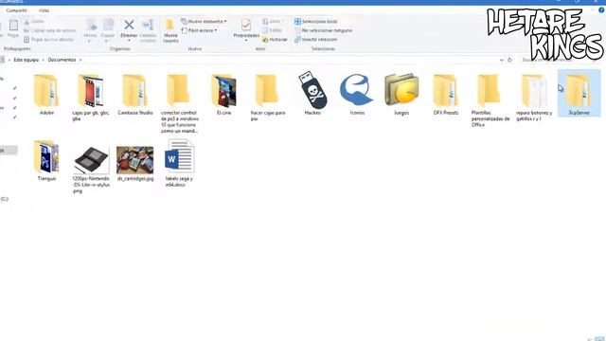Click the Pegar clipboard icon
This screenshot has width=606, height=341.
[x=13, y=26]
